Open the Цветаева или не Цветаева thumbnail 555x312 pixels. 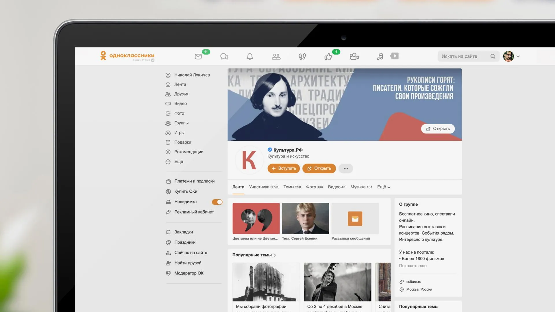[256, 219]
